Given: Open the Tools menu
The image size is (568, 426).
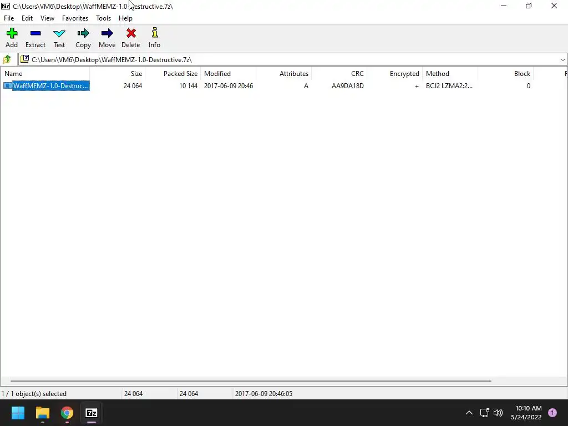Looking at the screenshot, I should (x=103, y=18).
